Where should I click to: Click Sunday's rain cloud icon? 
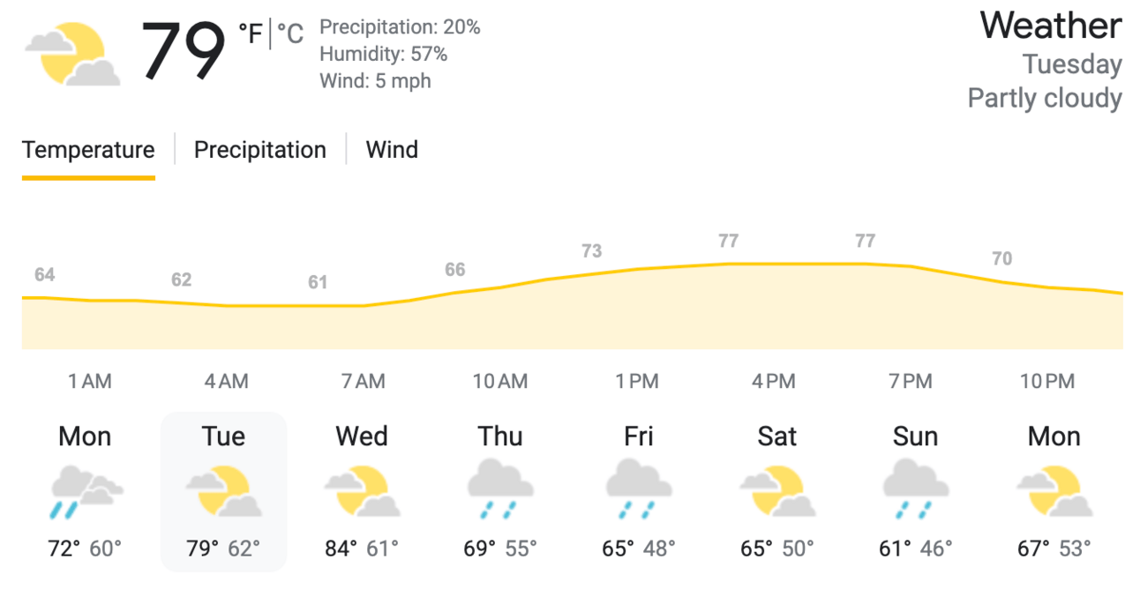[916, 489]
